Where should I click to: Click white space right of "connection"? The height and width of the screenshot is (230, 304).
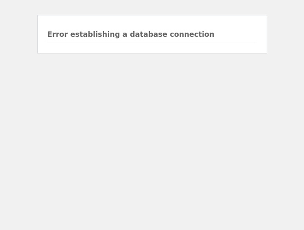click(235, 34)
